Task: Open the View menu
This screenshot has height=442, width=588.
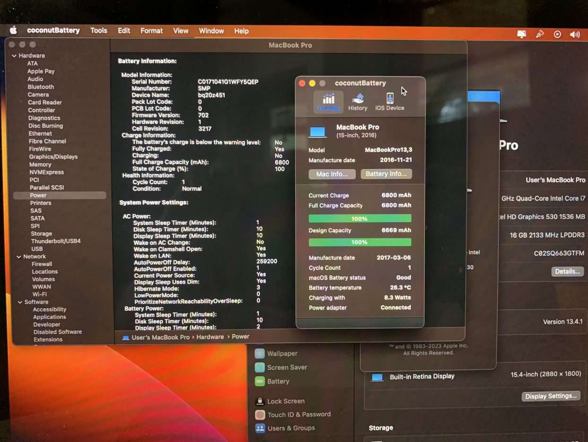Action: pyautogui.click(x=181, y=31)
